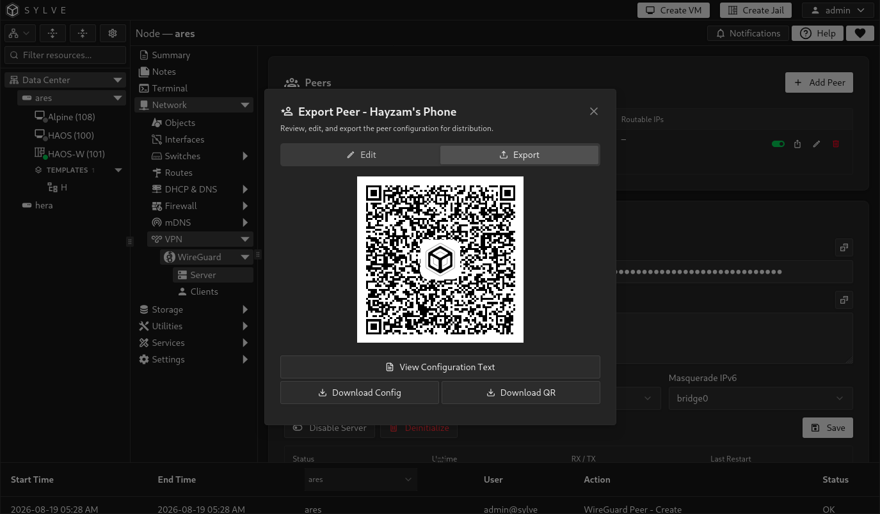This screenshot has width=880, height=514.
Task: Click the sidebar resize handle beside WireGuard
Action: click(x=258, y=254)
